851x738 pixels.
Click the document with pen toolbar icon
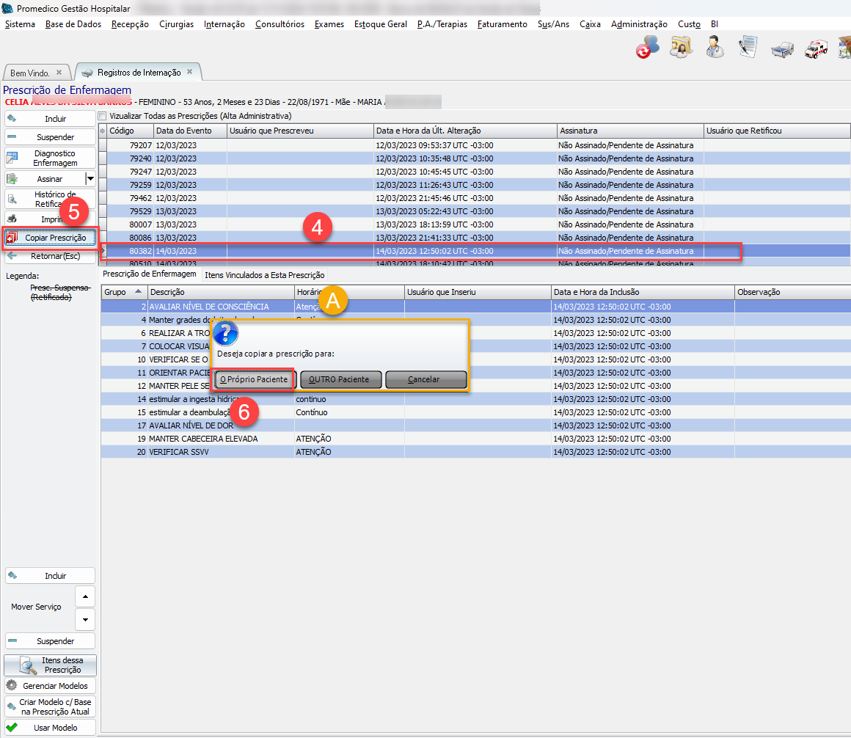(748, 48)
